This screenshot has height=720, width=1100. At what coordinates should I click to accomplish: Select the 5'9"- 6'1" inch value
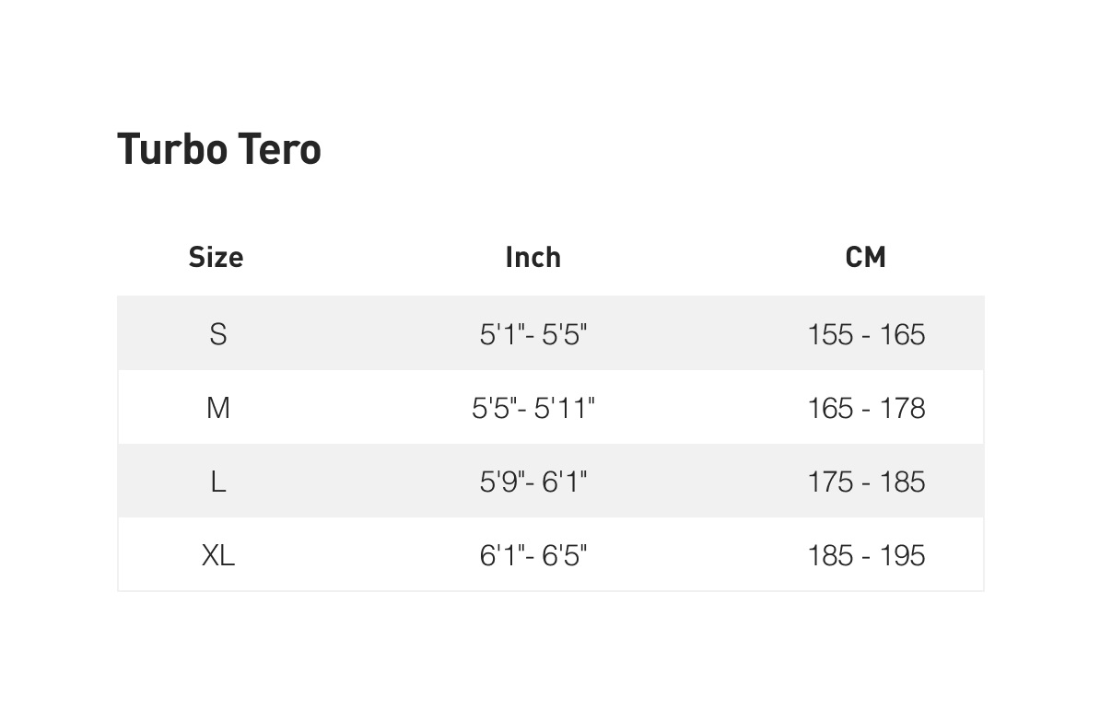pyautogui.click(x=533, y=482)
